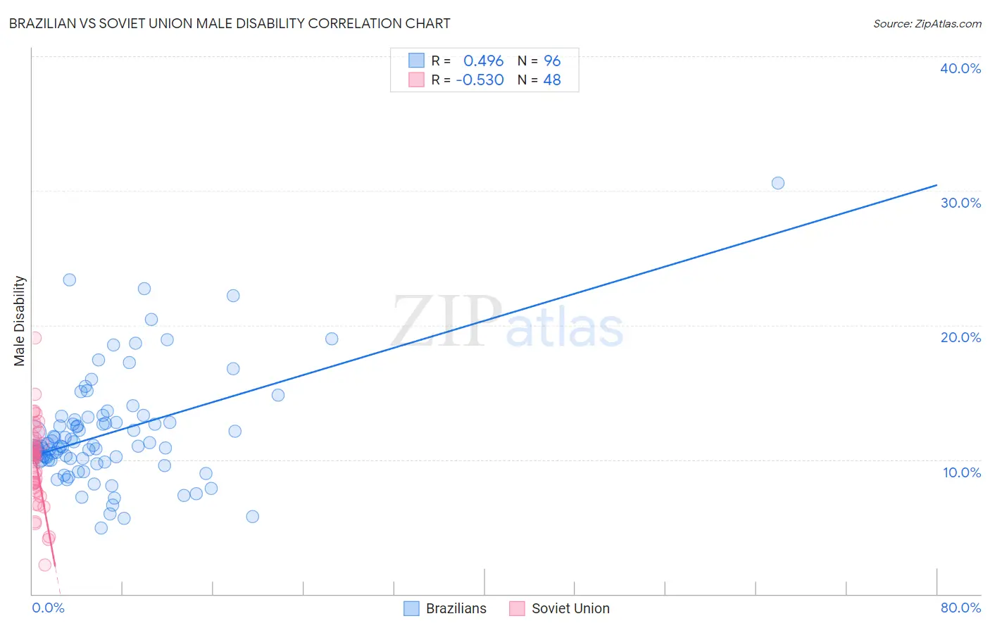Click the 0.0% x-axis label
The height and width of the screenshot is (628, 990).
(x=48, y=608)
